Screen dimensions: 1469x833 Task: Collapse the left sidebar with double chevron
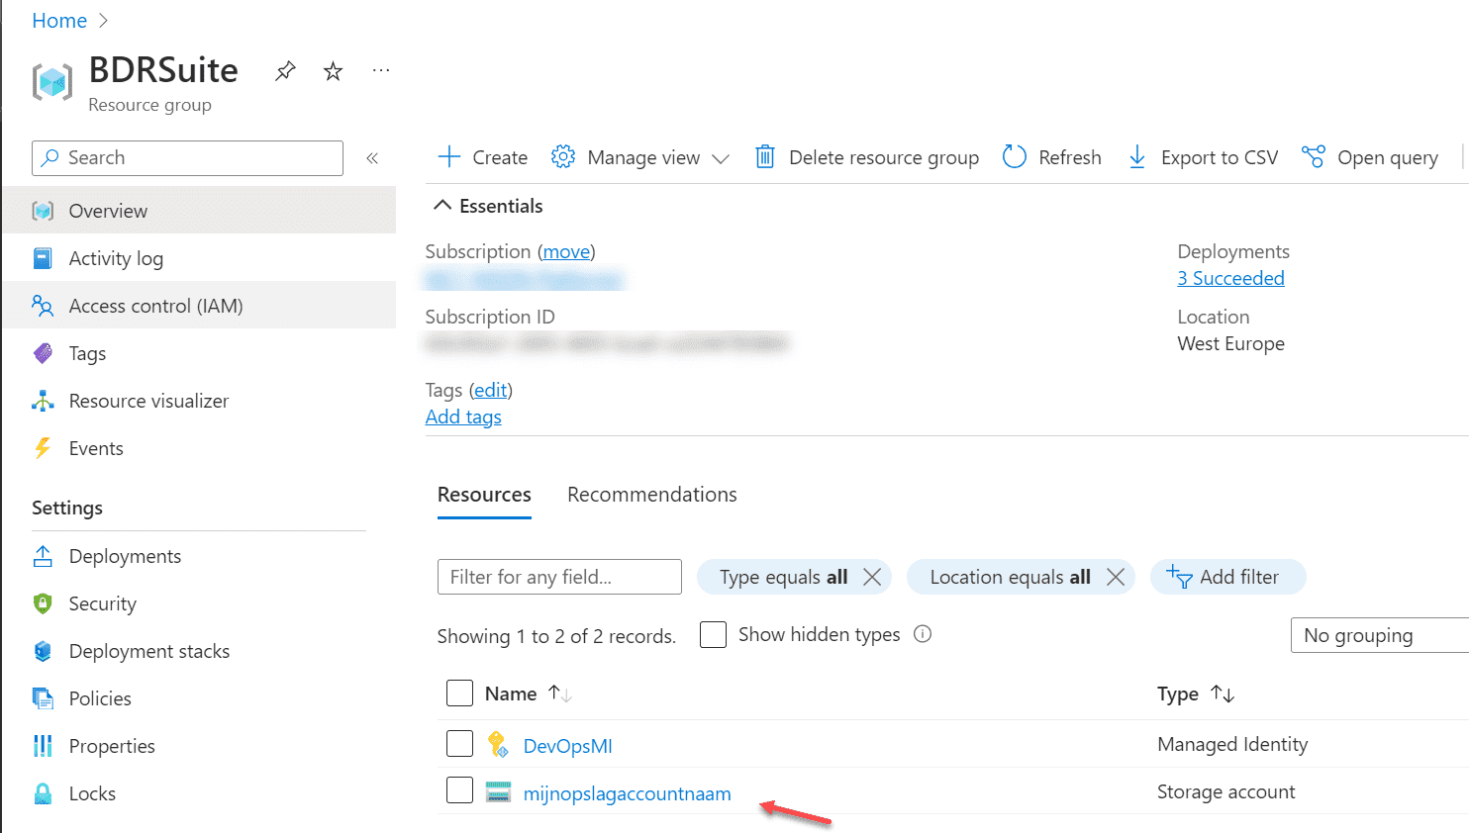point(372,158)
